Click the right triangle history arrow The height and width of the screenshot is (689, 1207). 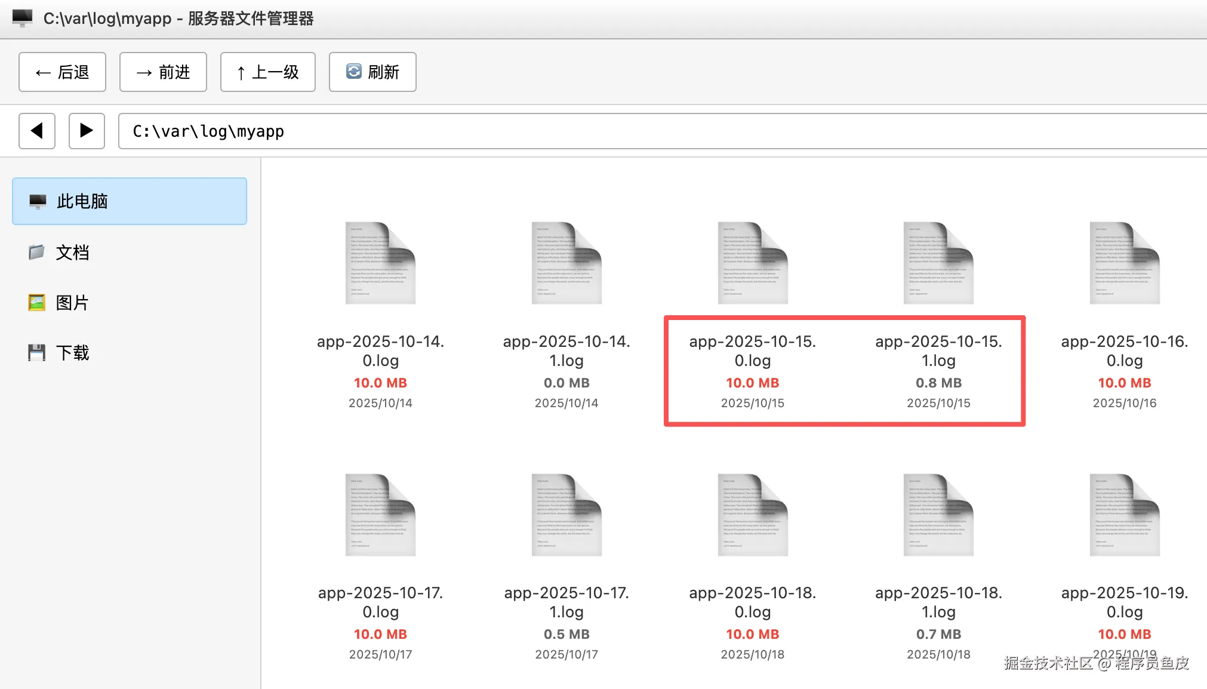coord(87,131)
